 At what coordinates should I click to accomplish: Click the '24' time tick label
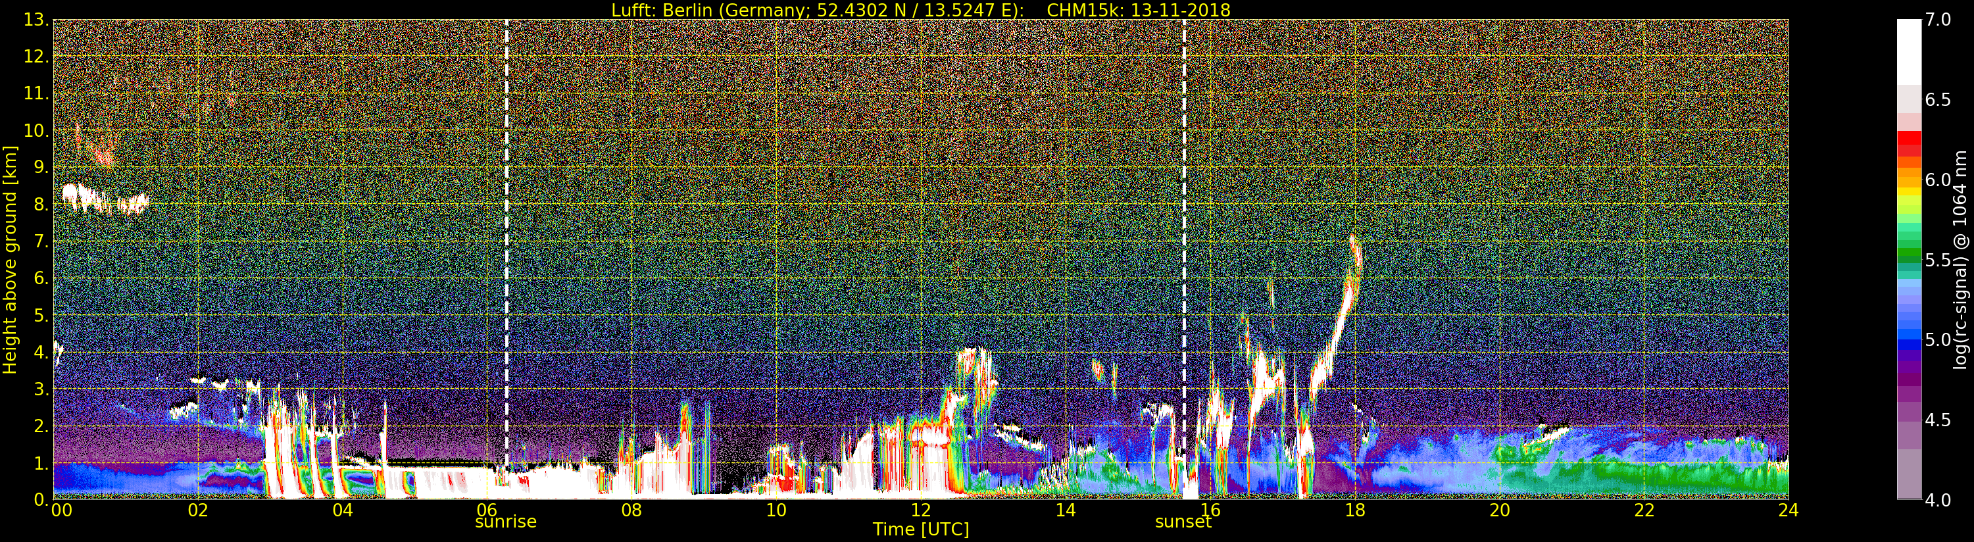(1789, 510)
